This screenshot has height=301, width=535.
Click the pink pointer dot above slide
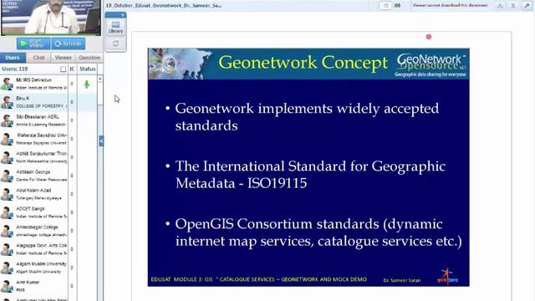429,37
